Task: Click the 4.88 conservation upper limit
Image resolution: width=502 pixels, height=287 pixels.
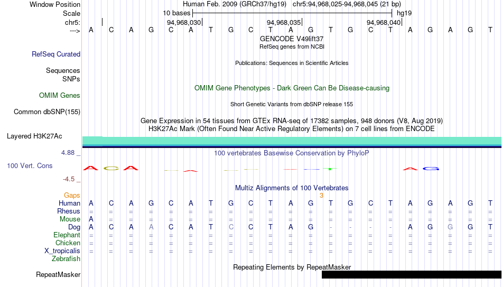Action: [x=68, y=153]
